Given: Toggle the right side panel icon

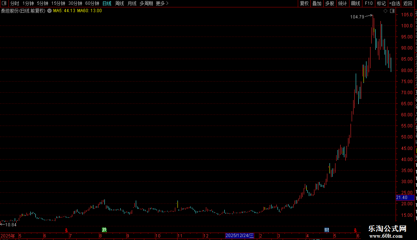Looking at the screenshot, I should pyautogui.click(x=392, y=11).
